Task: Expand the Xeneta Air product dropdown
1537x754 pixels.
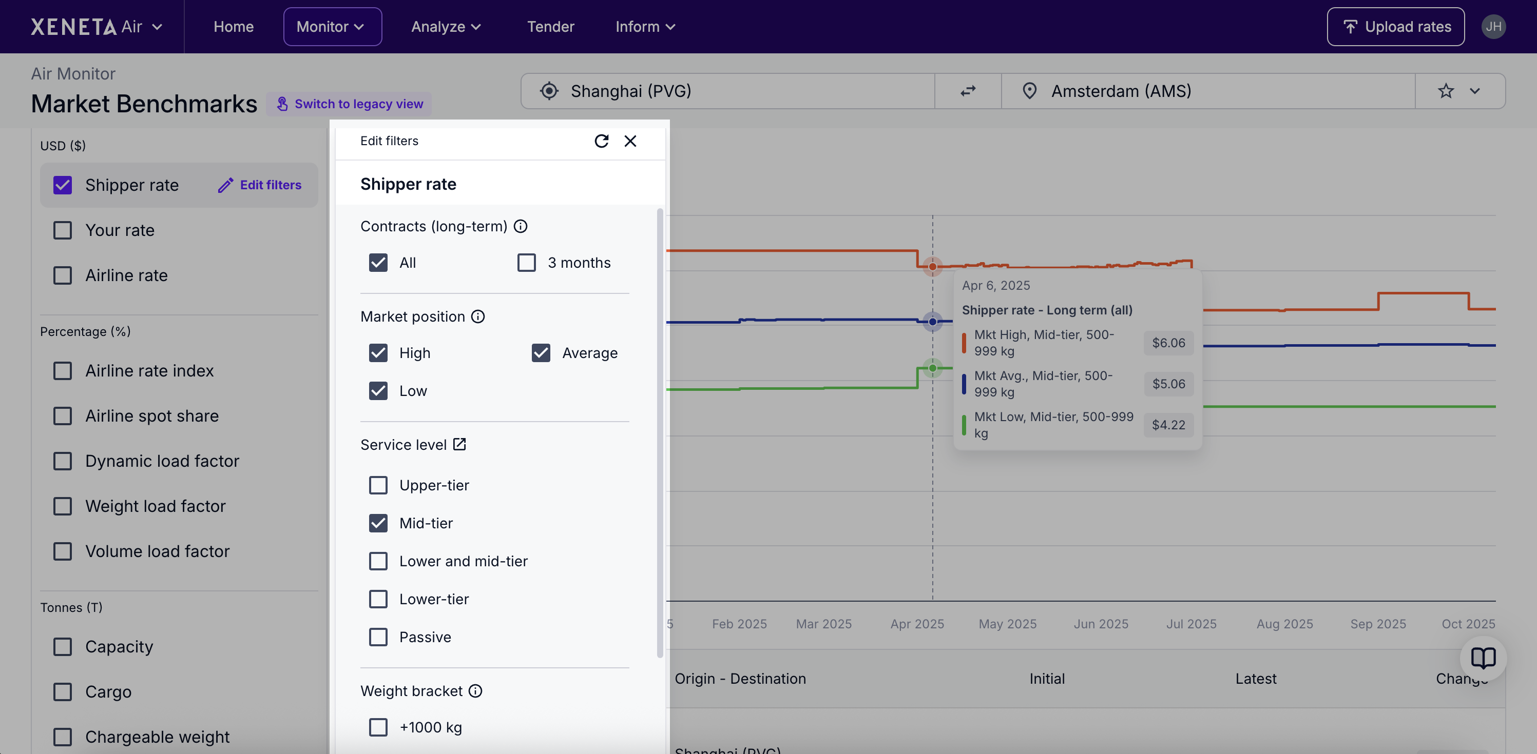Action: (x=157, y=26)
